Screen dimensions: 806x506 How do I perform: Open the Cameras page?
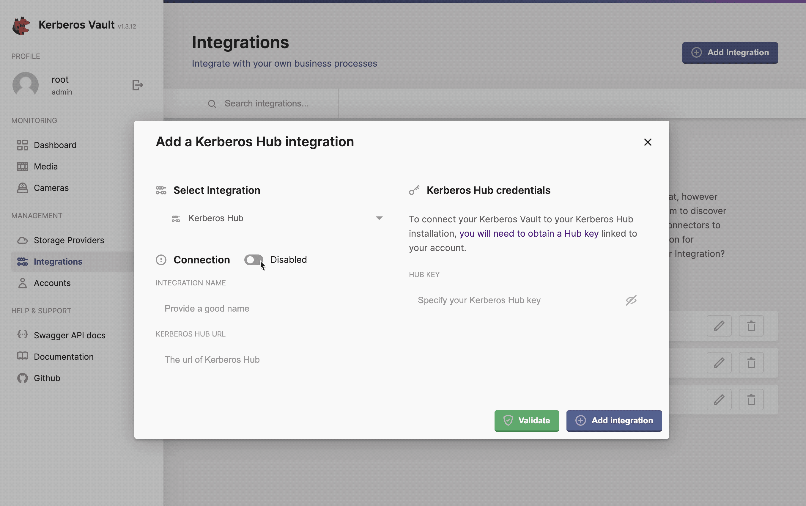[x=51, y=188]
